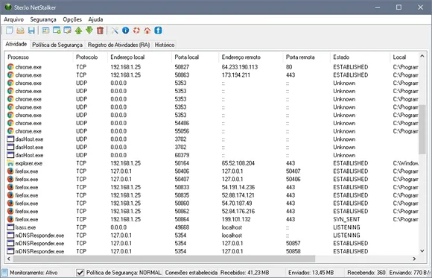432x278 pixels.
Task: Switch to the Política de Segurança tab
Action: [x=57, y=45]
